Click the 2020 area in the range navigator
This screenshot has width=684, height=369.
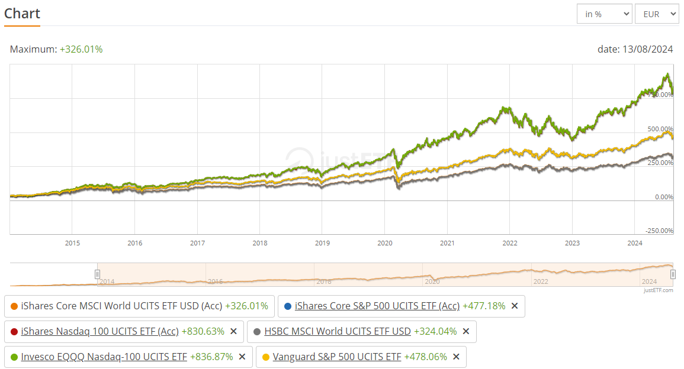click(x=432, y=281)
